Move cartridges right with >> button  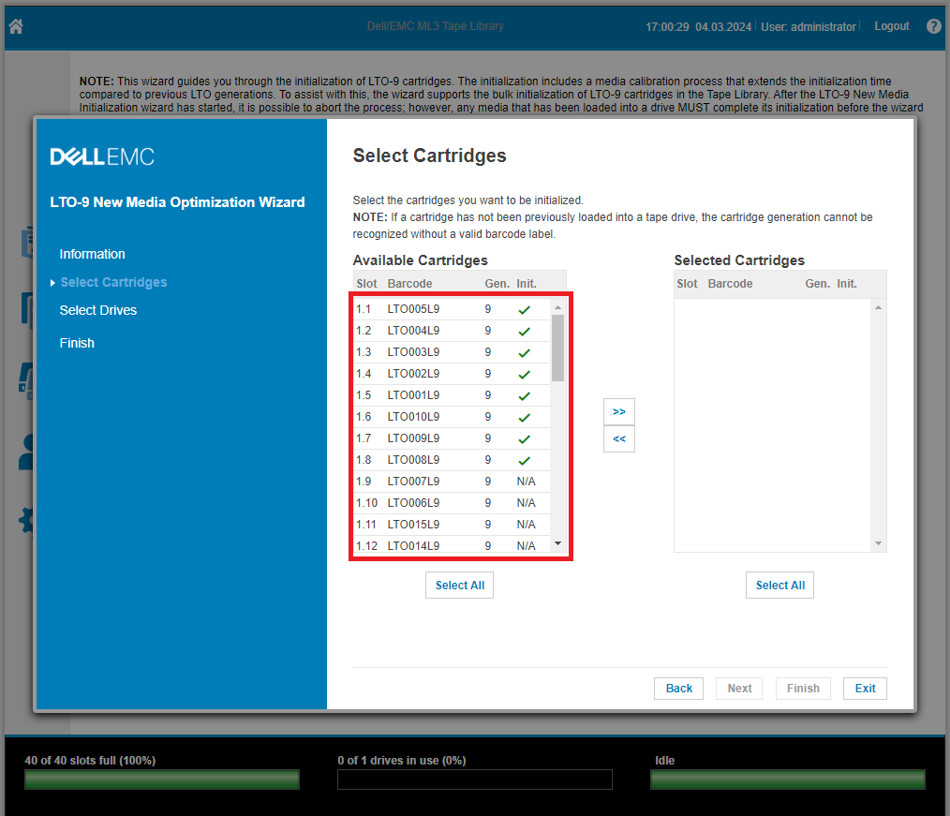[x=618, y=412]
